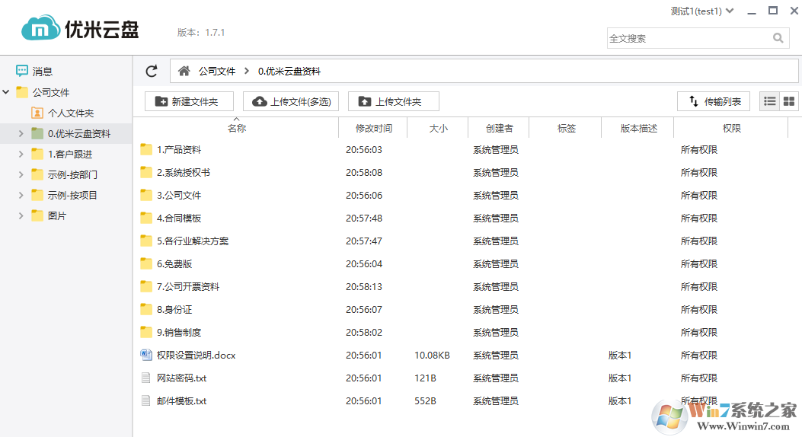Click 上传文件夹 button
Screen dimensions: 802x437
point(393,101)
